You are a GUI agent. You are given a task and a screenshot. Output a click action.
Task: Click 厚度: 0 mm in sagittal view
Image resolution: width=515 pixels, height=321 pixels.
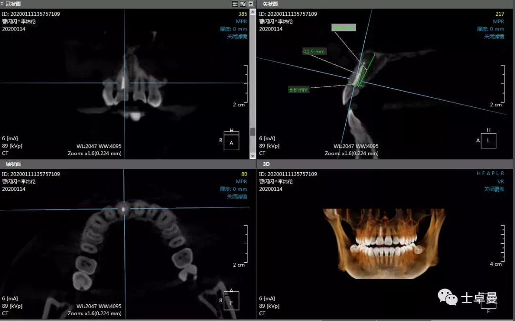(490, 29)
